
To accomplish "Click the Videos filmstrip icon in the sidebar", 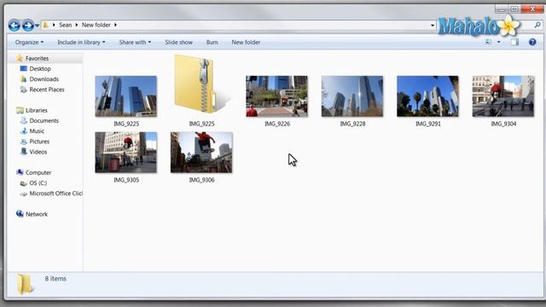I will pyautogui.click(x=23, y=152).
